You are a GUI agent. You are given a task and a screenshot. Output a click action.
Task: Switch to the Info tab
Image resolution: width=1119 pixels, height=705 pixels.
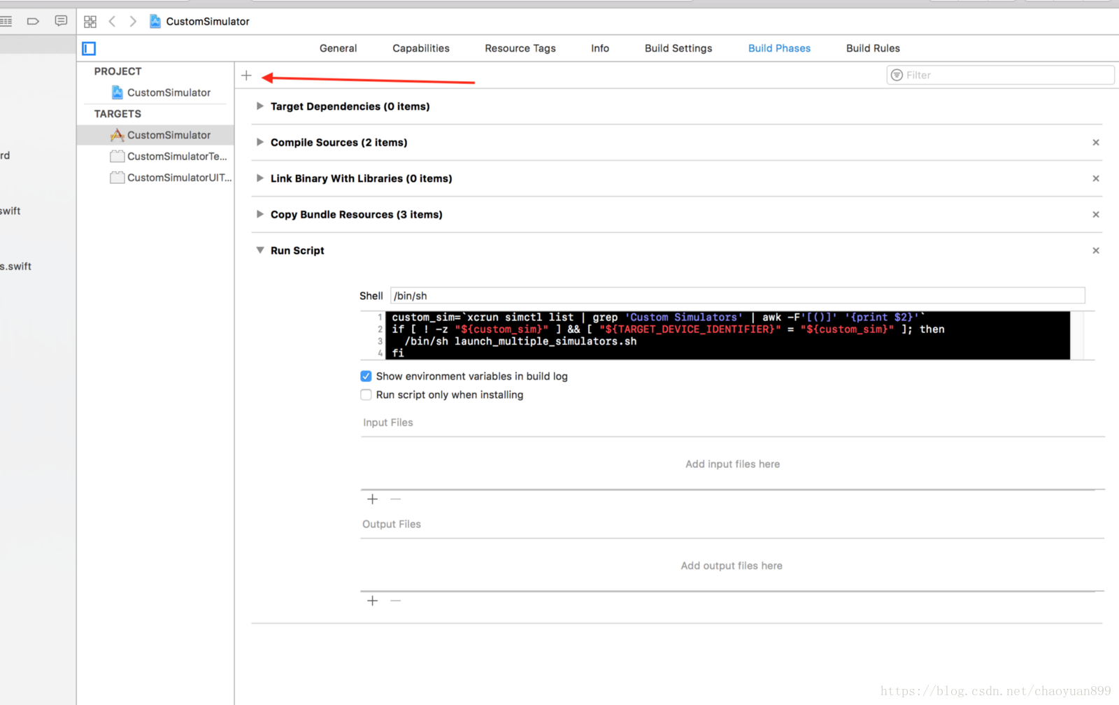coord(600,48)
